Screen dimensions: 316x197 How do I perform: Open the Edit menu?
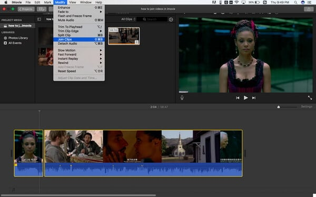click(37, 3)
